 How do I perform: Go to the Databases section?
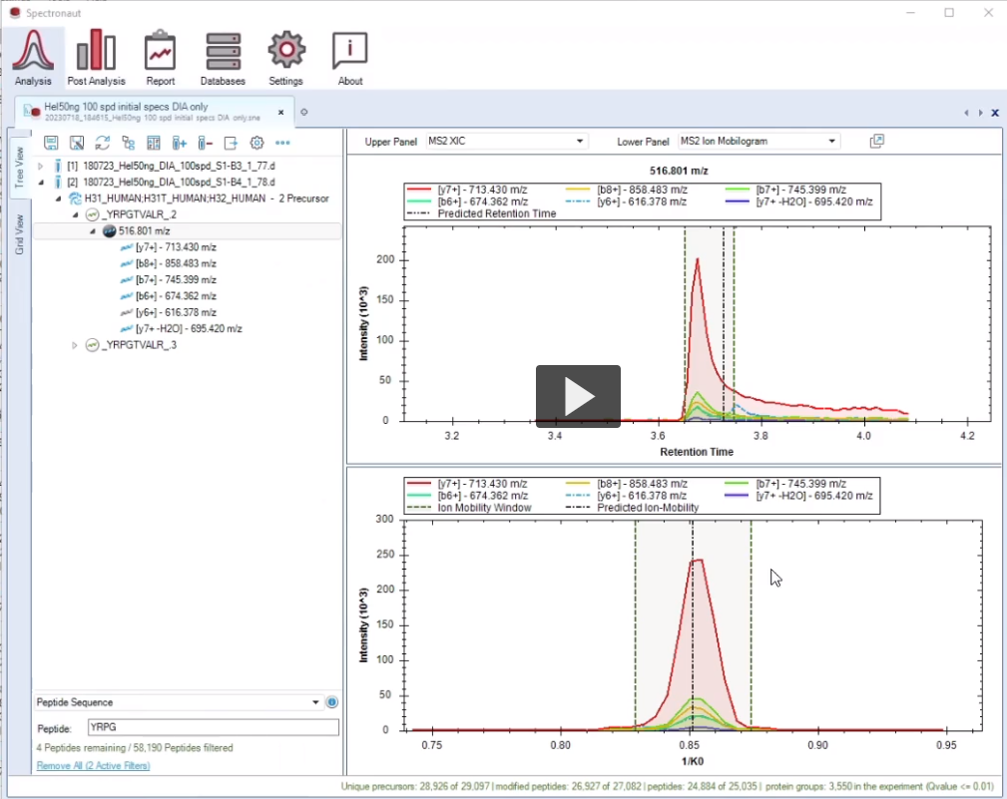[223, 58]
